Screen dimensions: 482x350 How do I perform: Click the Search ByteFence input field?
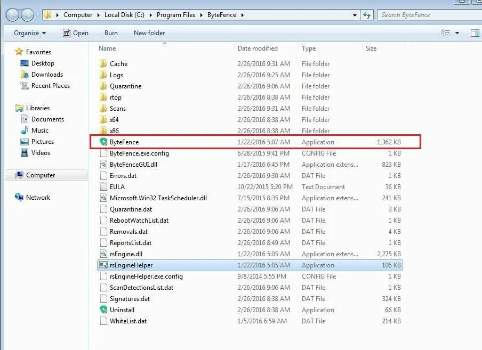pyautogui.click(x=429, y=15)
